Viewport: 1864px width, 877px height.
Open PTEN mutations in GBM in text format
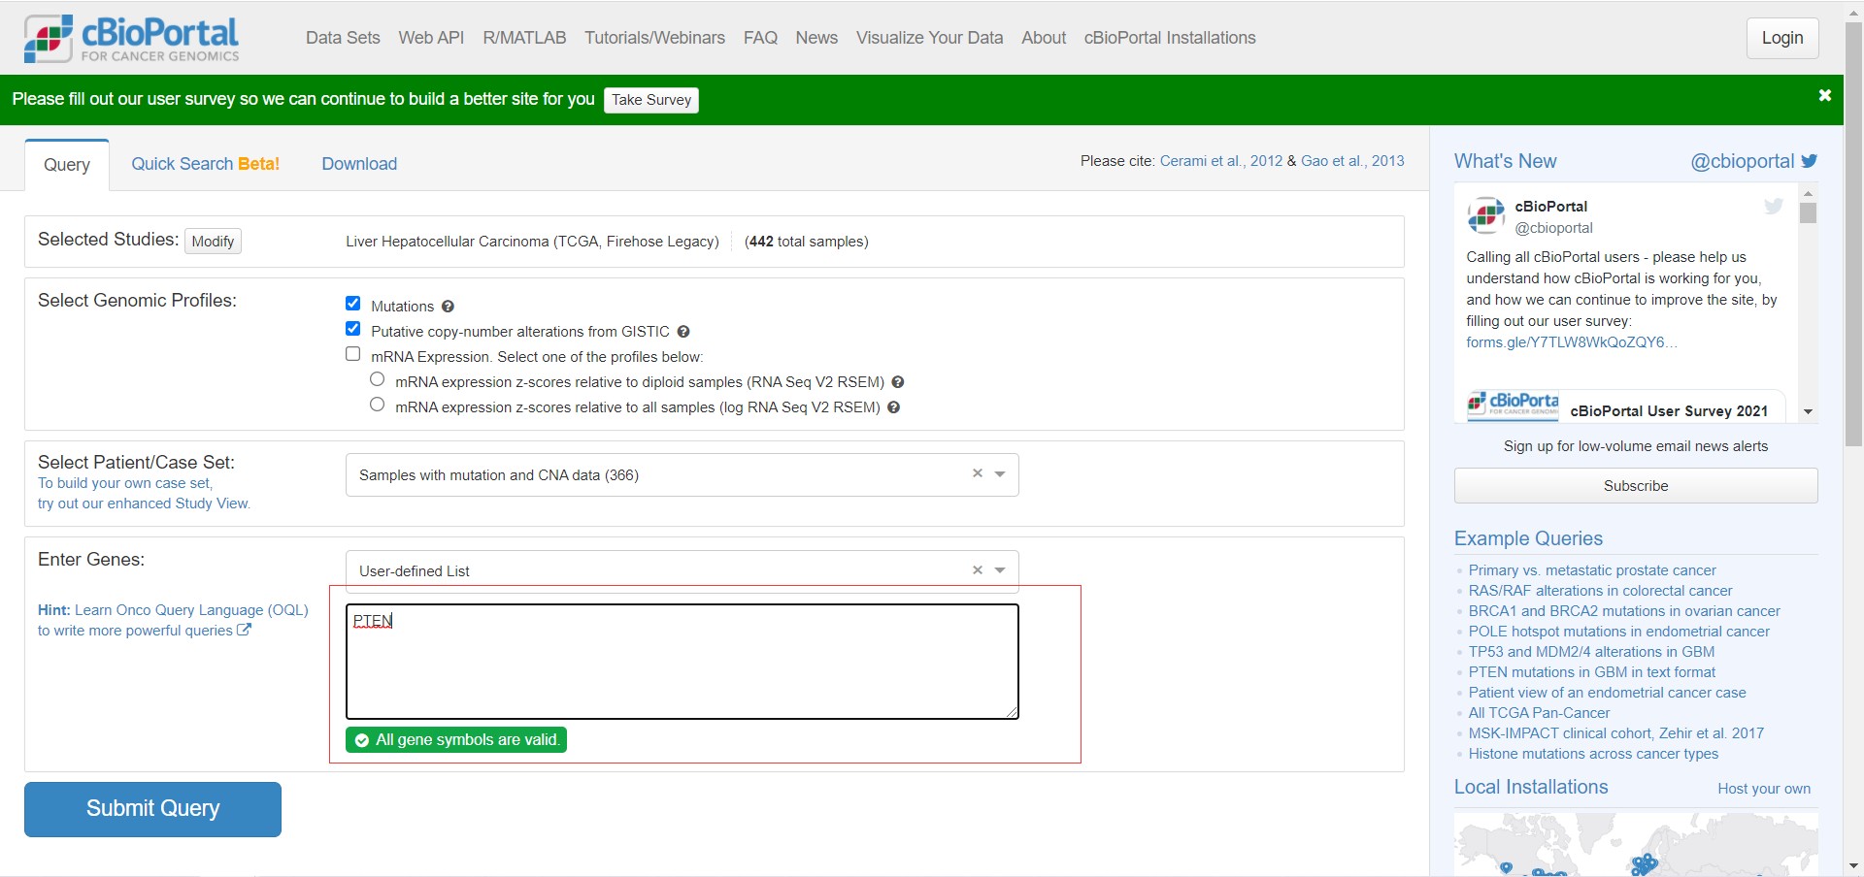tap(1591, 672)
